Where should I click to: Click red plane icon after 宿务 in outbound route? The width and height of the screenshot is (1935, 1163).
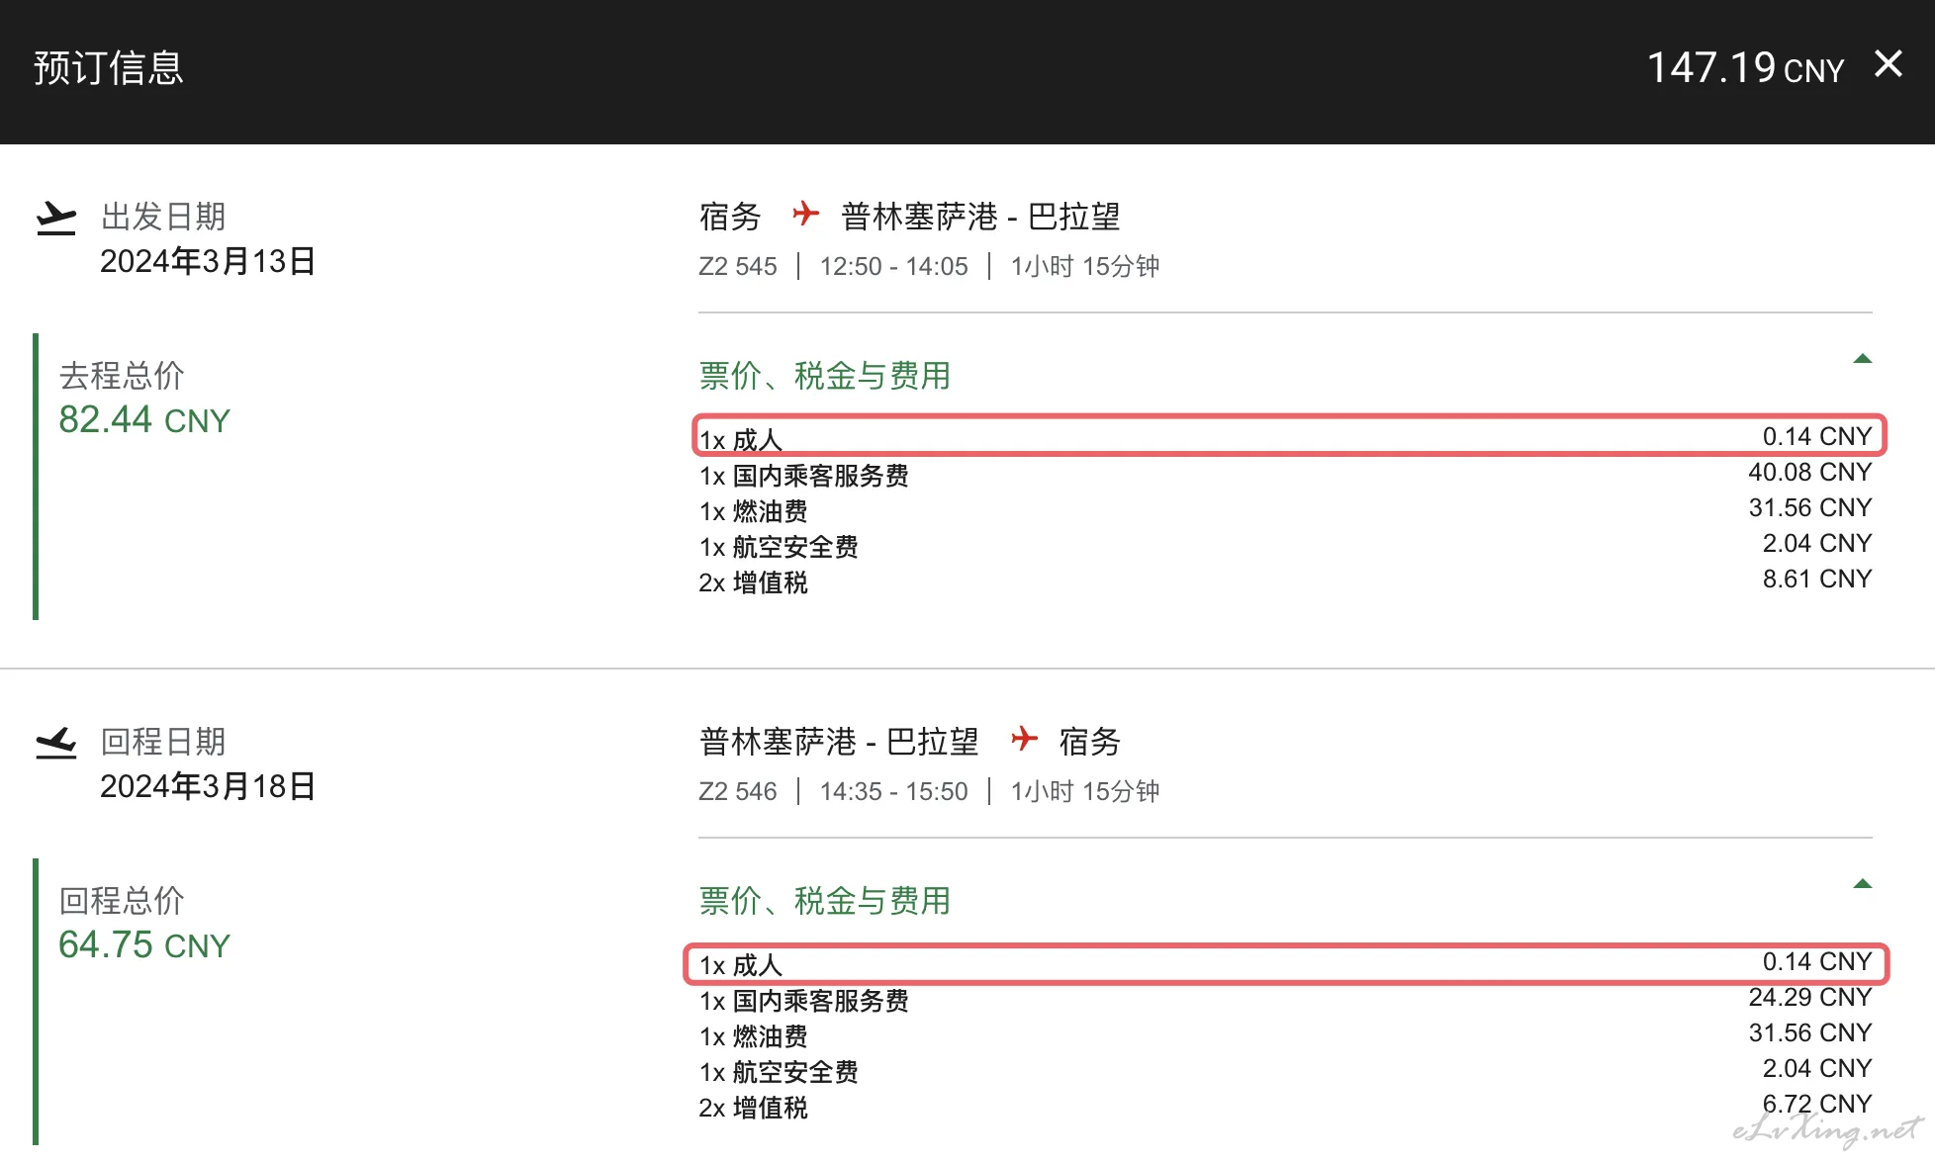[806, 214]
